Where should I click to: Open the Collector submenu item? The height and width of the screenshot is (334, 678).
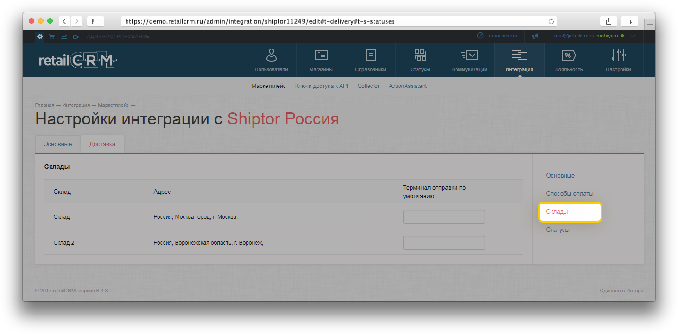pyautogui.click(x=368, y=86)
